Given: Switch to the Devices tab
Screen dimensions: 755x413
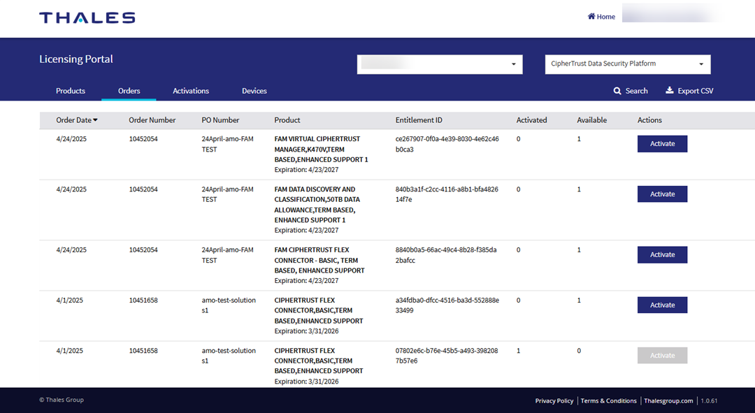Looking at the screenshot, I should point(254,90).
